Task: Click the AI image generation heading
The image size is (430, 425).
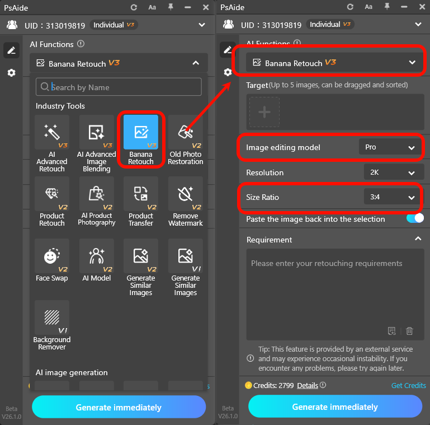Action: point(72,372)
